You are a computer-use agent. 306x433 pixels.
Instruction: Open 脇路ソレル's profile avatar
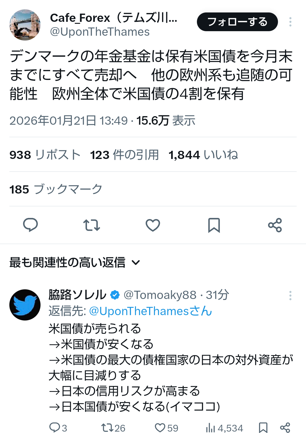click(x=25, y=305)
